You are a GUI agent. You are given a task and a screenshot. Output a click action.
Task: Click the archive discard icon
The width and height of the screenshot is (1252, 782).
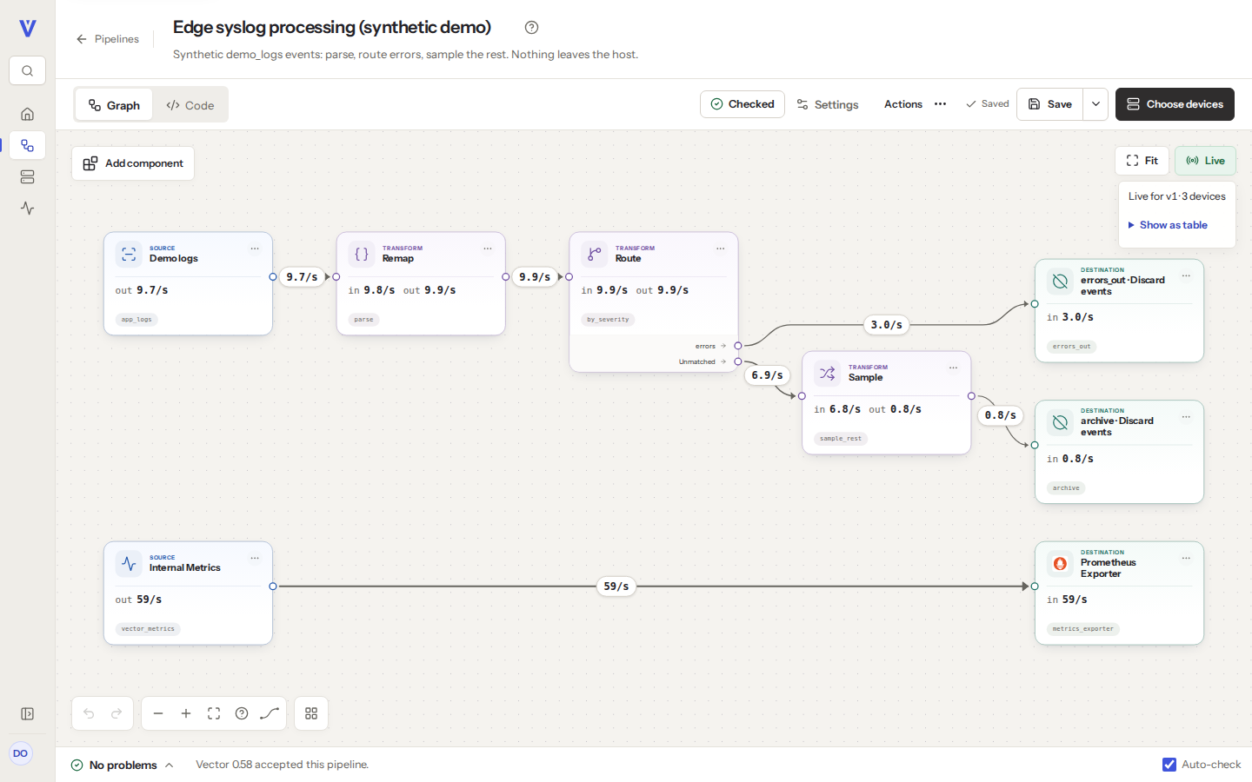[1060, 423]
